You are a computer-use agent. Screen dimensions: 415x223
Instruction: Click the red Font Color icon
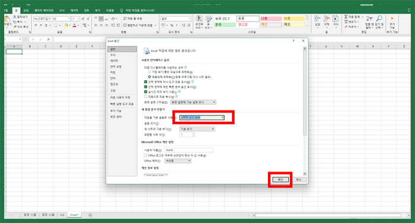coord(74,25)
